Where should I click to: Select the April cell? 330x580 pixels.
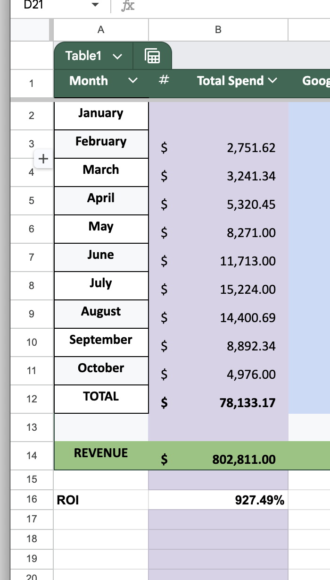pyautogui.click(x=101, y=201)
